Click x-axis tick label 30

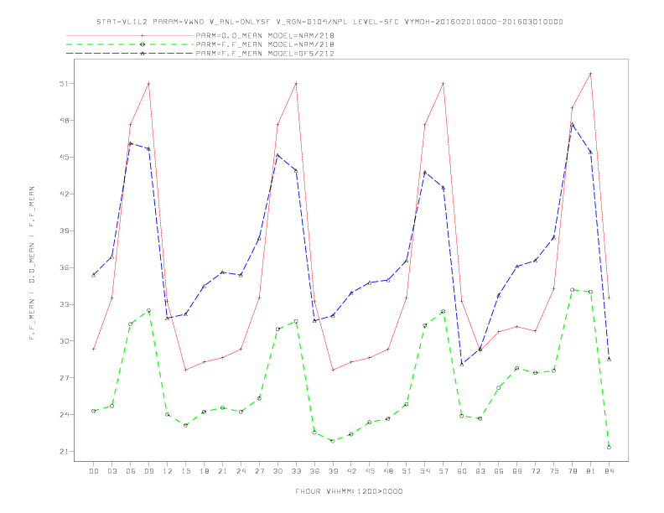(278, 471)
